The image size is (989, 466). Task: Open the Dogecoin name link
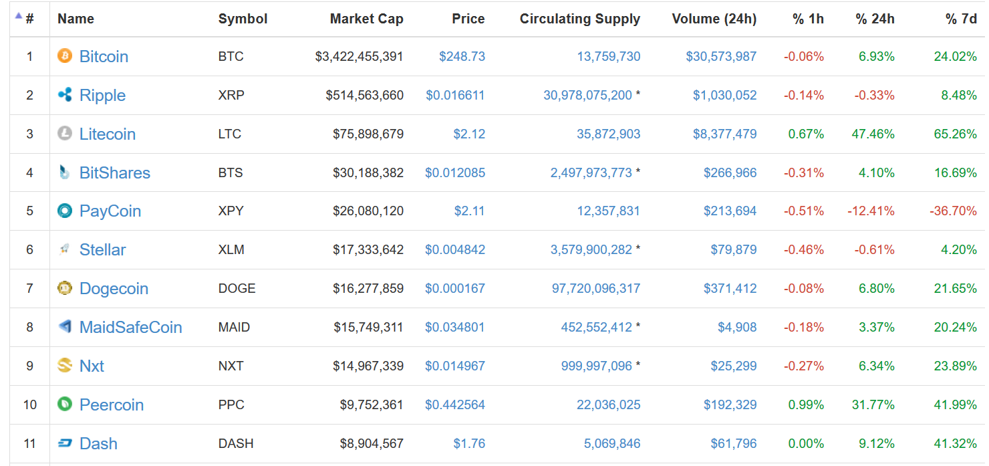(114, 289)
